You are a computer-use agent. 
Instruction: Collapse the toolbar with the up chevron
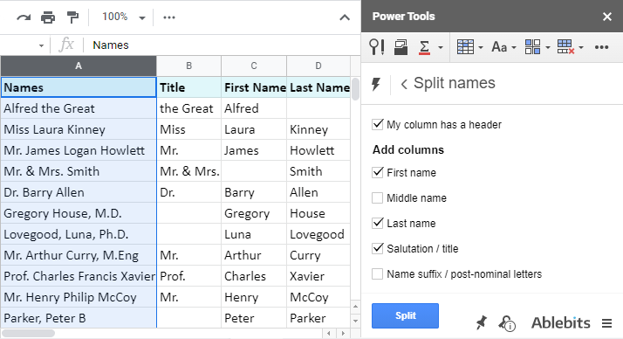point(345,17)
